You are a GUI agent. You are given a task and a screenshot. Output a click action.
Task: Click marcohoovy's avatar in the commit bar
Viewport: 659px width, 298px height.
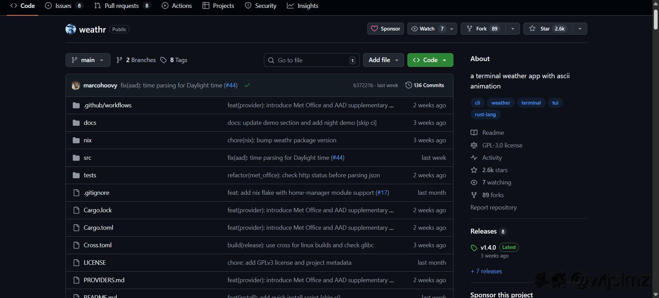76,85
